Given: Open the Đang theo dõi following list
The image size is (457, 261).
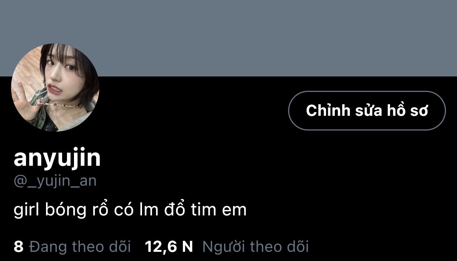Looking at the screenshot, I should point(72,246).
